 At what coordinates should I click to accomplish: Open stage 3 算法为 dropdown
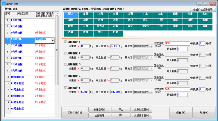[143, 68]
